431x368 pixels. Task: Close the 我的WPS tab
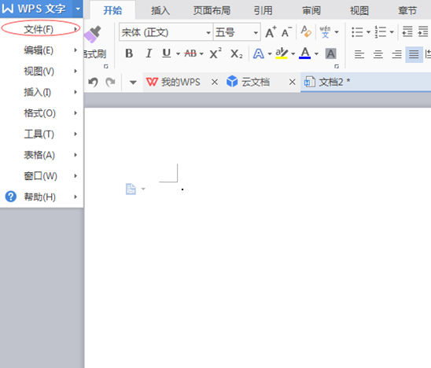click(215, 82)
